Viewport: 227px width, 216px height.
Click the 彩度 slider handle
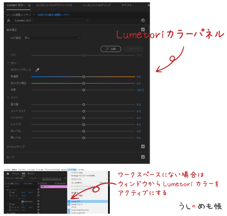click(x=84, y=90)
